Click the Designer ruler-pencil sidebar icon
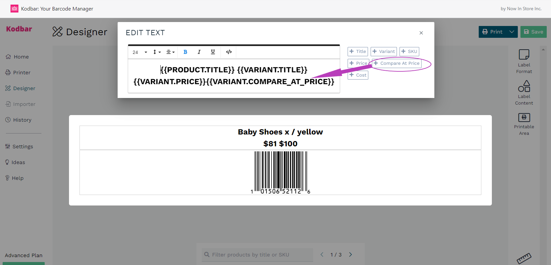This screenshot has height=265, width=551. click(8, 88)
